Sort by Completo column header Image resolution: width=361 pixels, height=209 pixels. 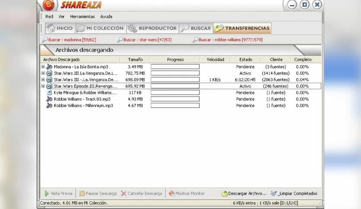(x=303, y=60)
